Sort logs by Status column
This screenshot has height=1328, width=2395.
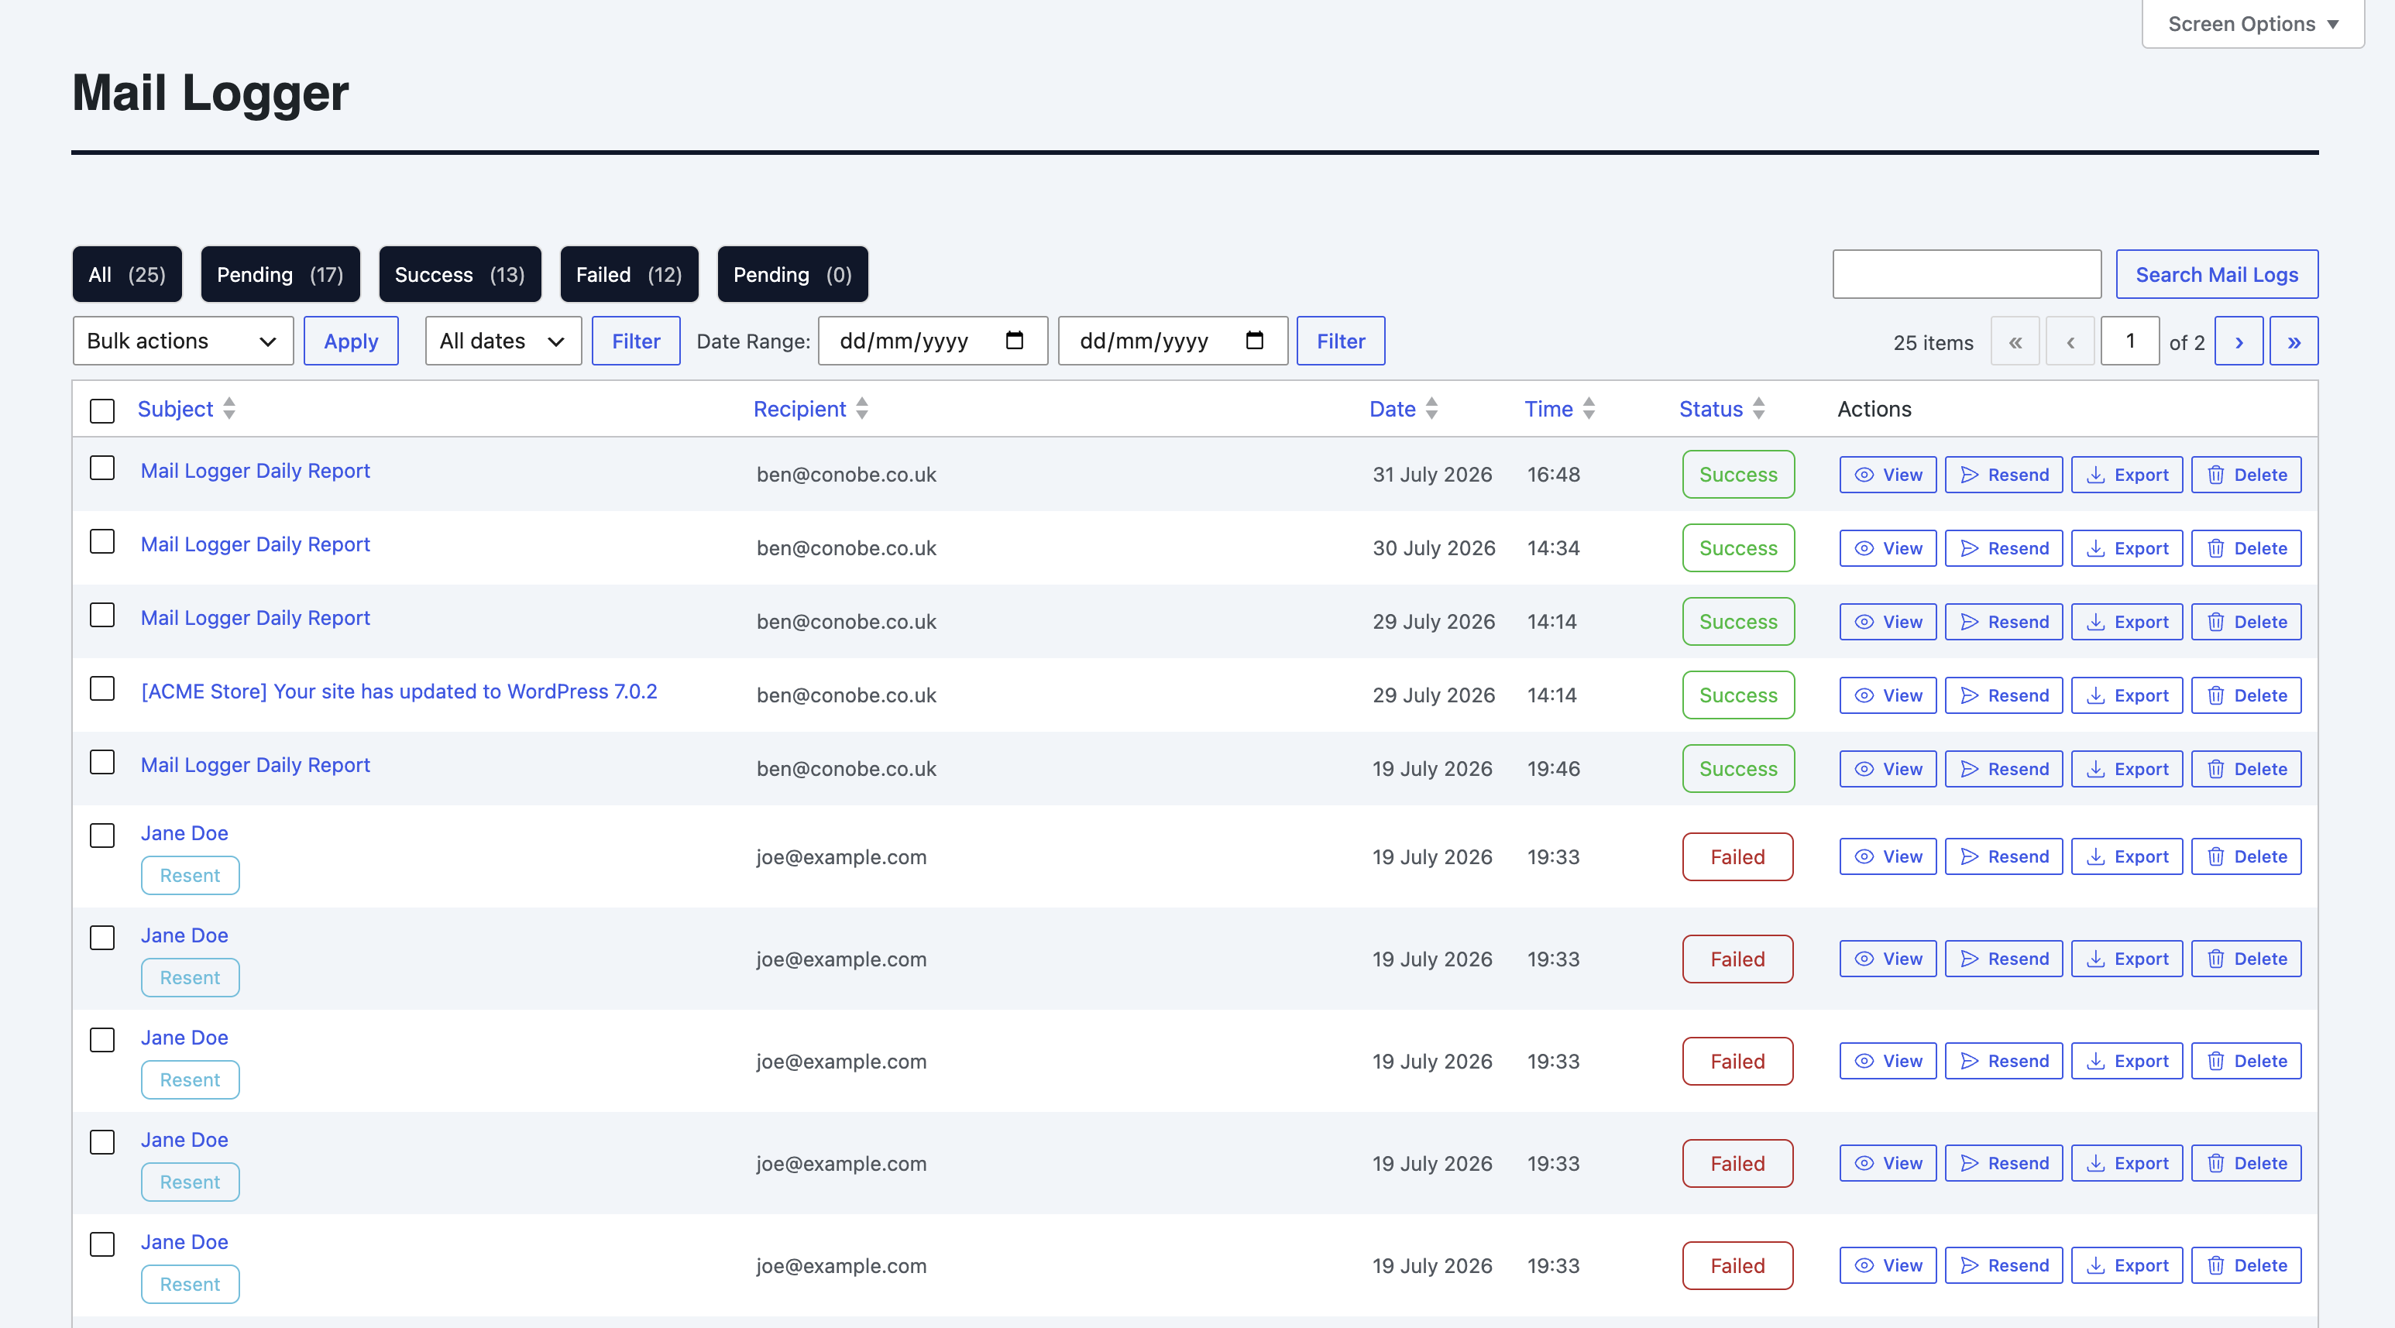1722,409
